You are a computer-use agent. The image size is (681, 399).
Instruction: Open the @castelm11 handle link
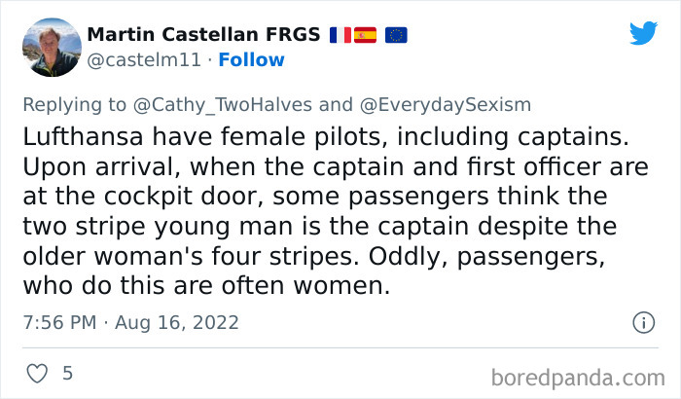[145, 59]
